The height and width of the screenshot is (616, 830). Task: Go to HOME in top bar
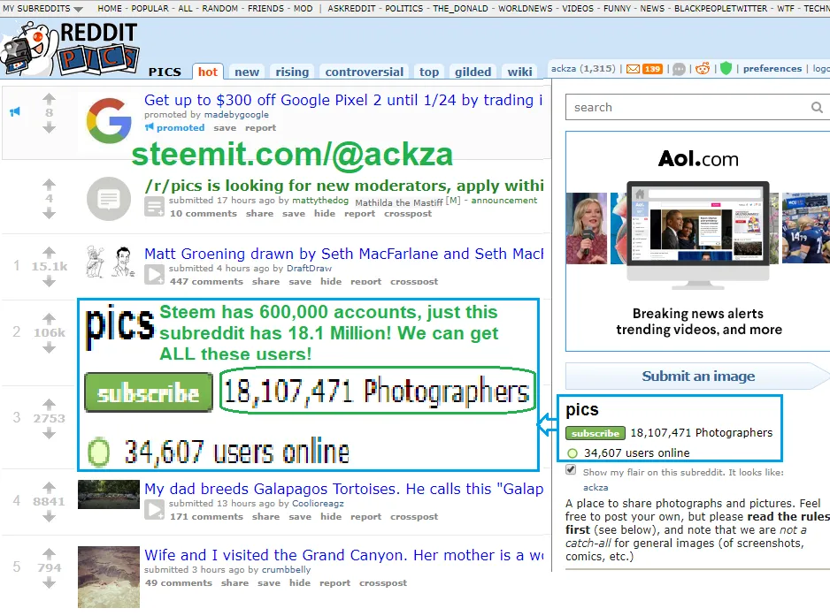point(110,9)
